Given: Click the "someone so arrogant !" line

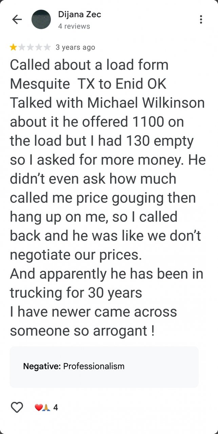Looking at the screenshot, I should point(82,331).
